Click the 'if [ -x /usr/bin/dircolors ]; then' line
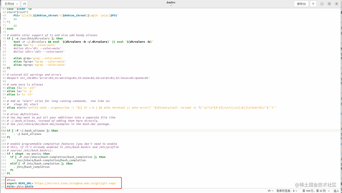 click(35, 39)
